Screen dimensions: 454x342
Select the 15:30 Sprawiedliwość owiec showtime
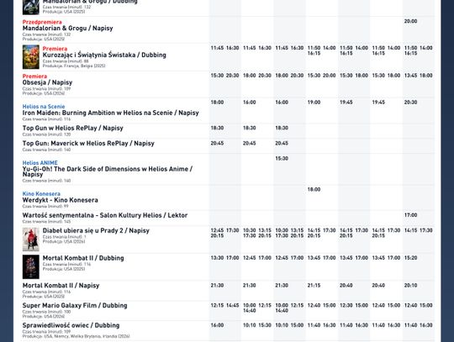pos(265,325)
